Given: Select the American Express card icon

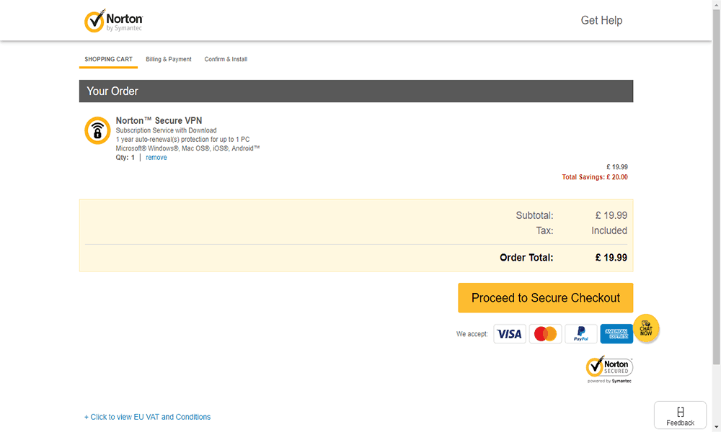Looking at the screenshot, I should [x=616, y=334].
